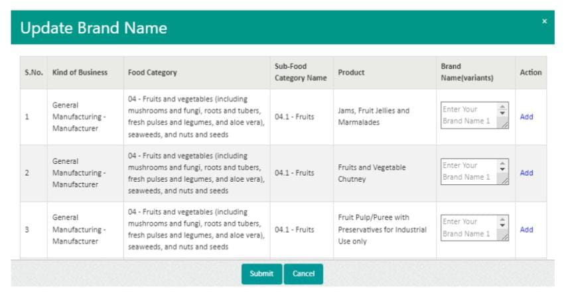Submit the brand name form

click(261, 274)
